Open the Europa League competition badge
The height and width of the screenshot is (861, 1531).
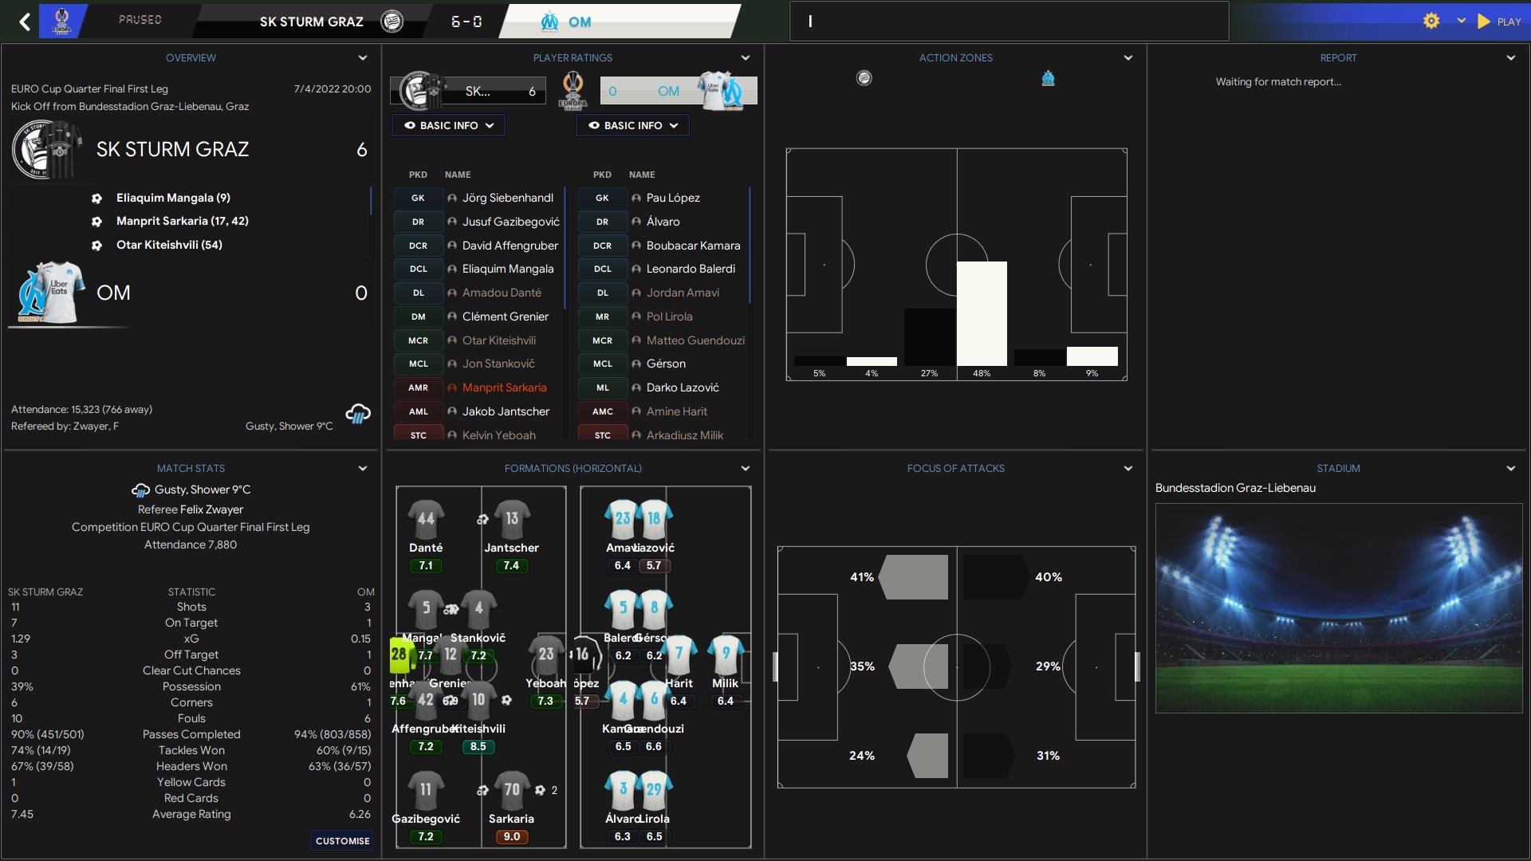point(62,21)
